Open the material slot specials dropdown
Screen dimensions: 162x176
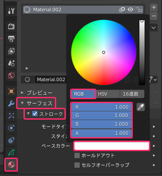154,28
